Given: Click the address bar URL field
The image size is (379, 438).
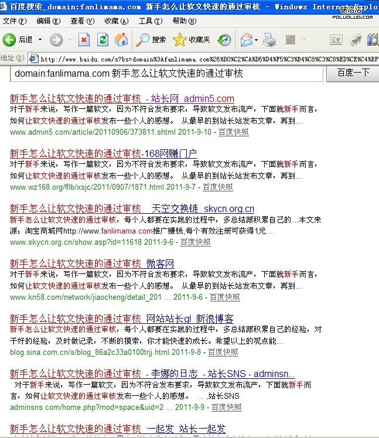Looking at the screenshot, I should pos(203,59).
